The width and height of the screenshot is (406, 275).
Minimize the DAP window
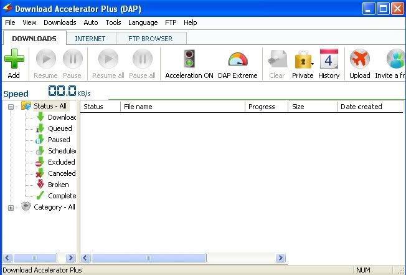point(369,9)
